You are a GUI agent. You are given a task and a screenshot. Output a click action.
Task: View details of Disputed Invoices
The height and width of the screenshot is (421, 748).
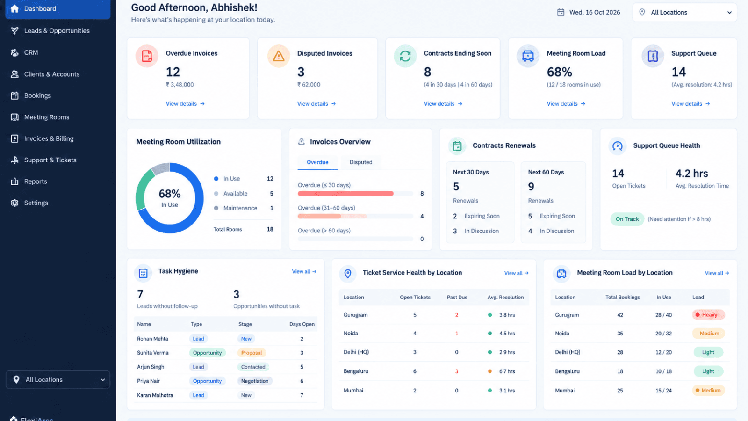316,104
